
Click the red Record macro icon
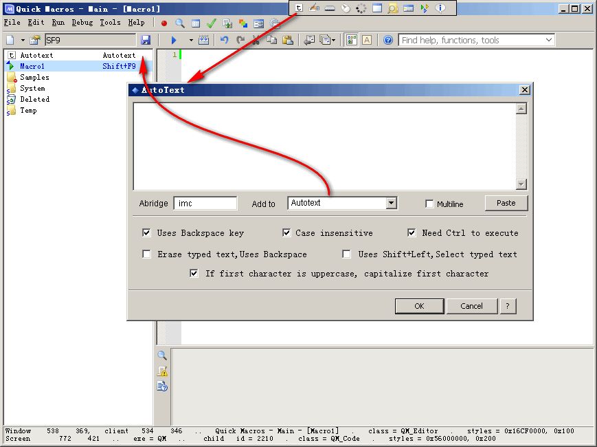(x=164, y=23)
